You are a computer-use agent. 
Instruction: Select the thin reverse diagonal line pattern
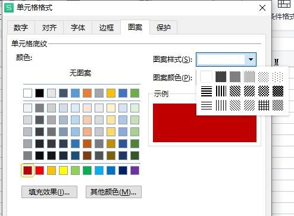click(x=235, y=105)
